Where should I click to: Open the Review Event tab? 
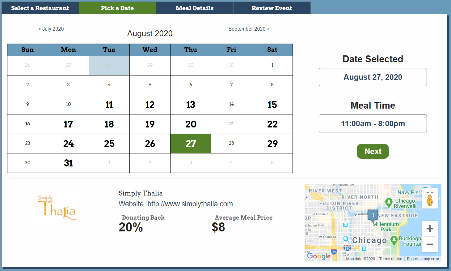click(x=272, y=8)
